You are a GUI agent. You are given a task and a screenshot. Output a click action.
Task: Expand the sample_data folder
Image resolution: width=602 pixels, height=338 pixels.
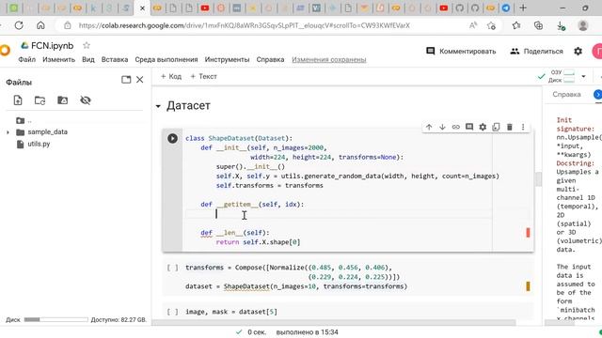point(8,132)
